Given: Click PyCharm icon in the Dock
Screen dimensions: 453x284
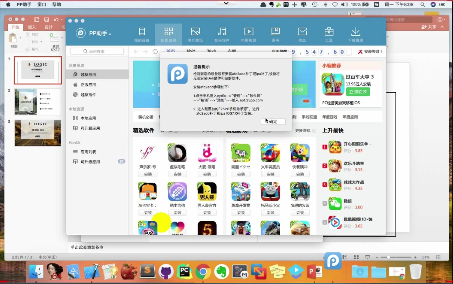Looking at the screenshot, I should click(x=184, y=272).
